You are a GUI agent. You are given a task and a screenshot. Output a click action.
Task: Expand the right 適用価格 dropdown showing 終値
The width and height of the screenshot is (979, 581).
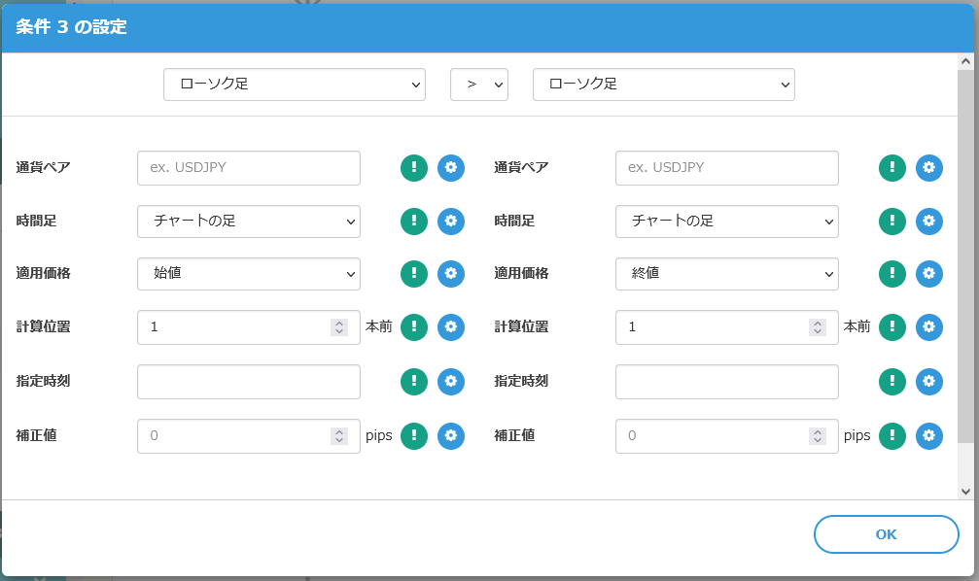(726, 274)
